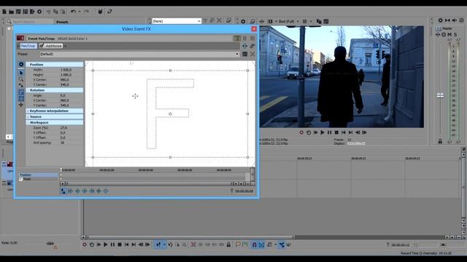Jump to last keyframe in Pan/Crop
Viewport: 467px width, 262px height.
pyautogui.click(x=92, y=191)
